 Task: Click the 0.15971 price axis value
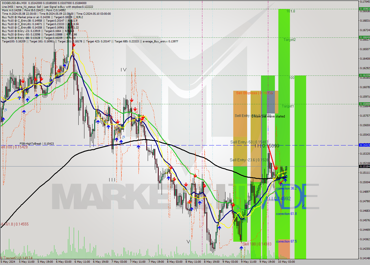click(365, 96)
